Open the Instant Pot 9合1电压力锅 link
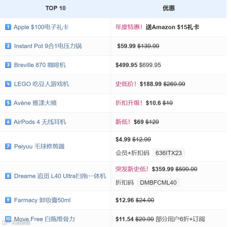This screenshot has width=231, height=227. coord(48,46)
